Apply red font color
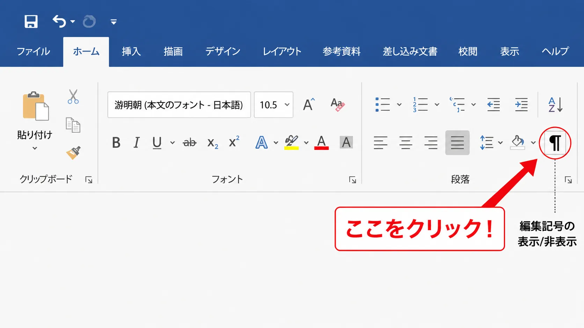This screenshot has width=584, height=328. coord(321,142)
